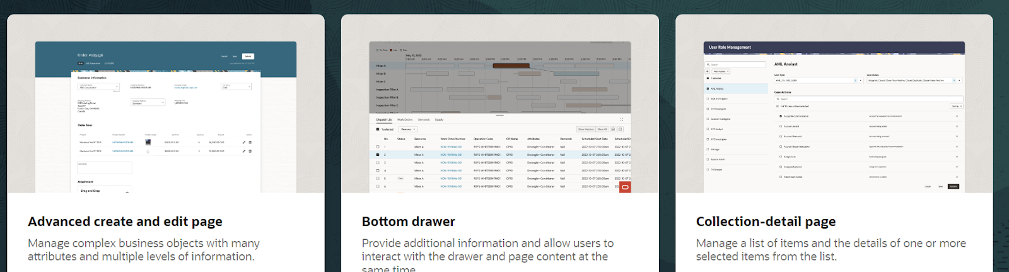The image size is (1009, 272).
Task: Click the product image in first order line
Action: [x=148, y=143]
